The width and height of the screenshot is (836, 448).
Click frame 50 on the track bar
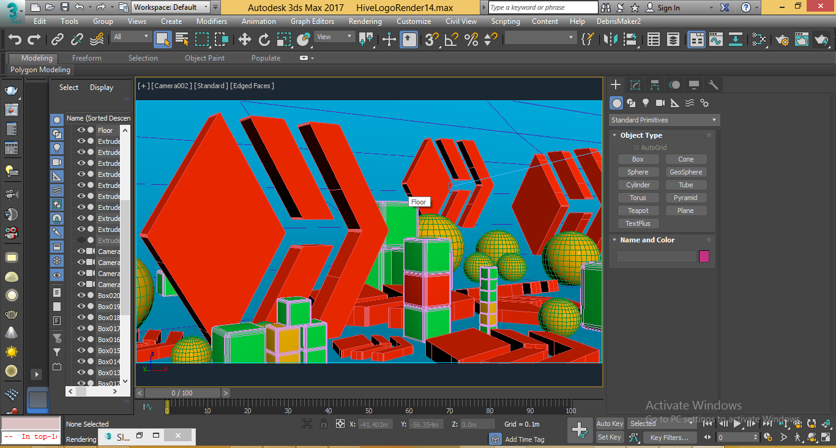point(368,407)
